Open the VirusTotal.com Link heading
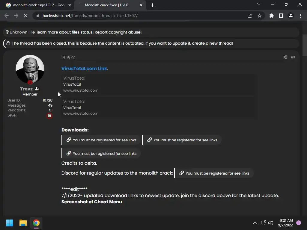 click(84, 69)
